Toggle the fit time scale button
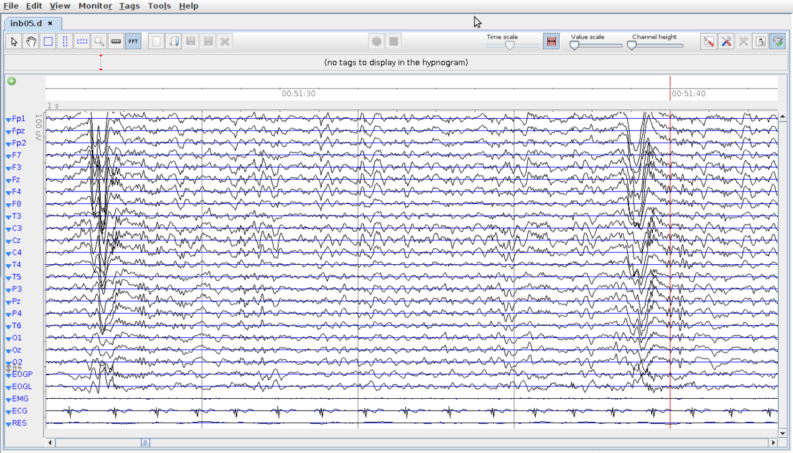This screenshot has height=453, width=793. click(551, 40)
